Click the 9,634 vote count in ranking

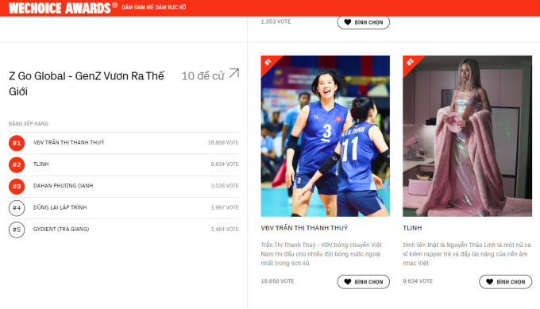[x=225, y=164]
